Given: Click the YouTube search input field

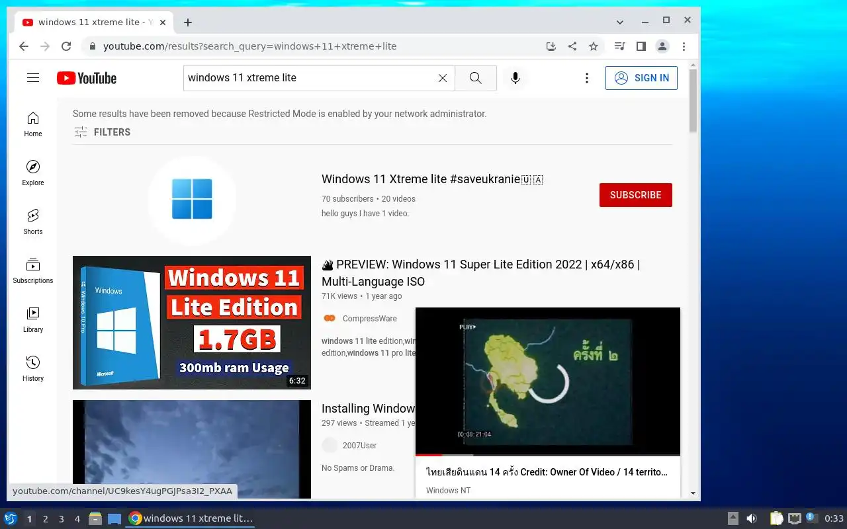Looking at the screenshot, I should coord(310,78).
